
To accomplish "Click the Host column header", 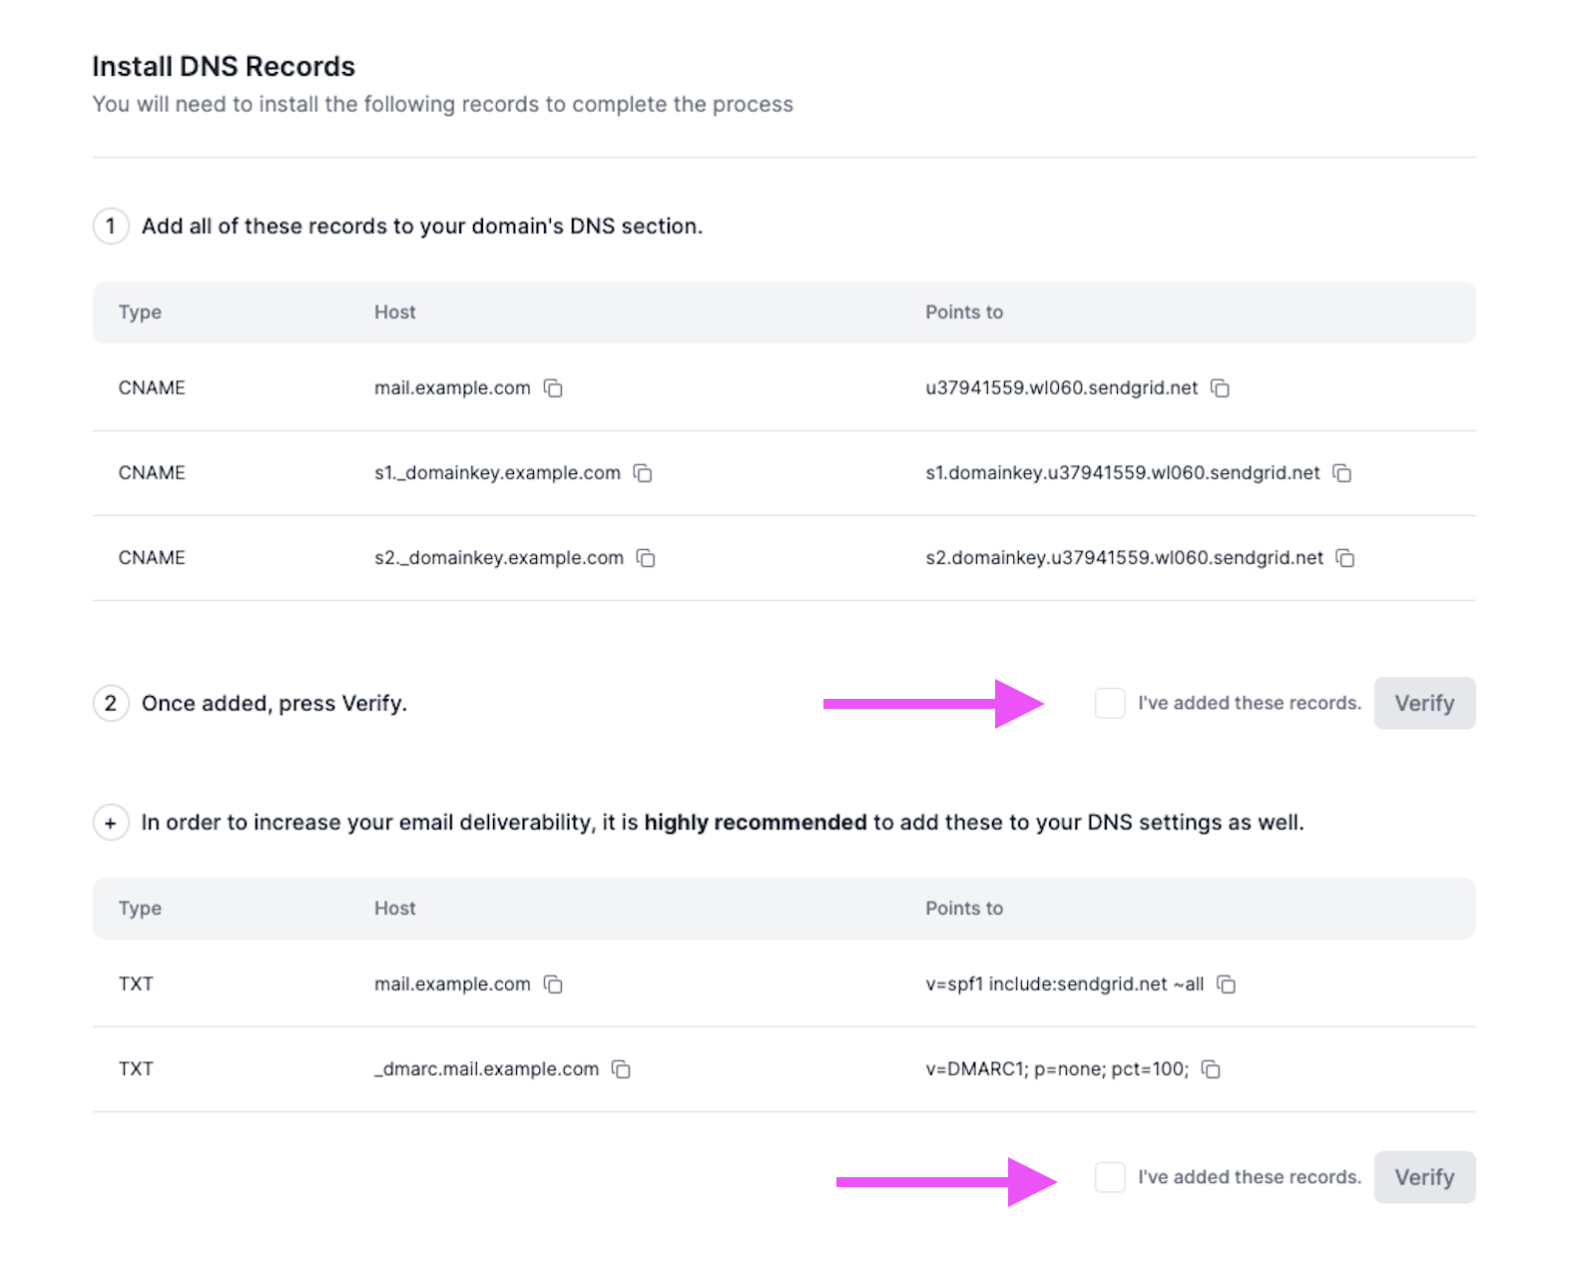I will (394, 312).
